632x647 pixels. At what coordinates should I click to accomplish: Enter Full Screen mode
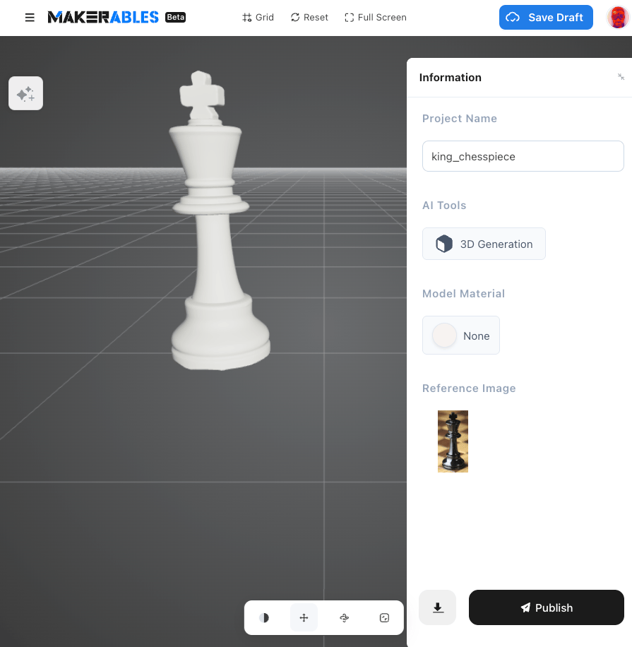pyautogui.click(x=376, y=18)
